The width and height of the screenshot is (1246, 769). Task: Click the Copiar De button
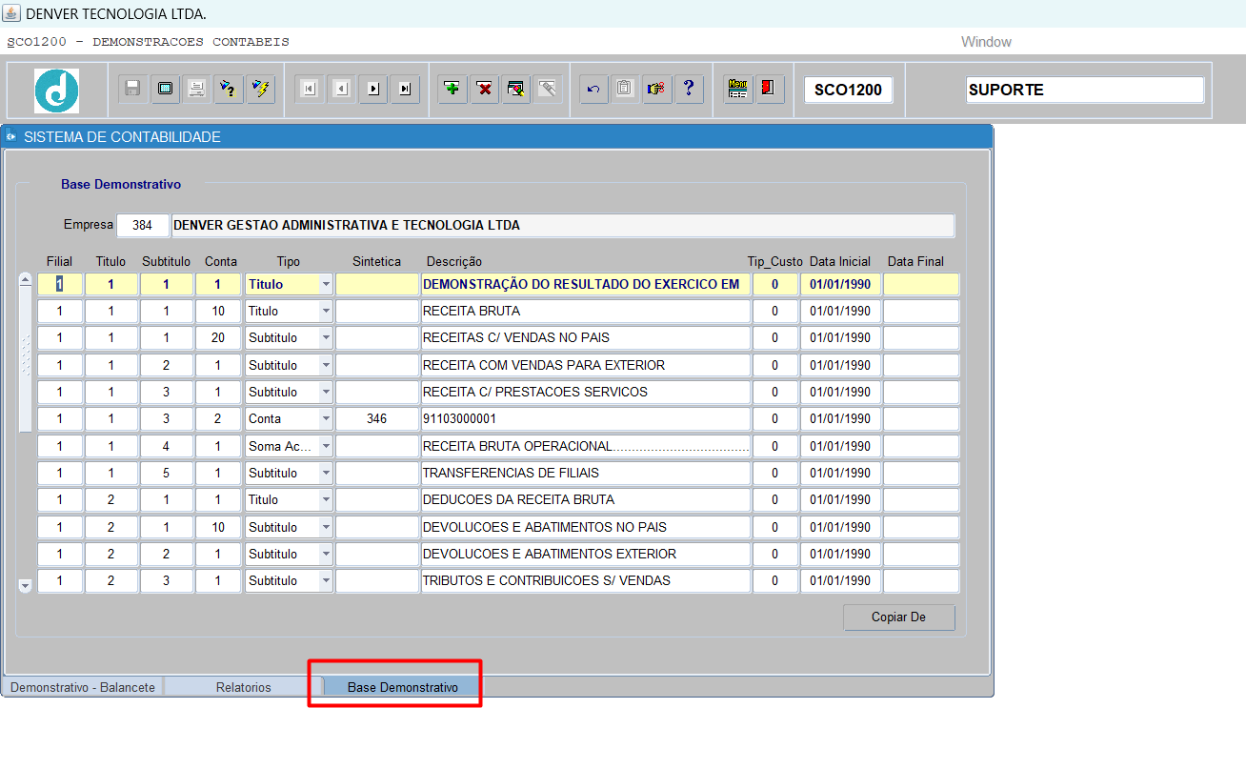click(898, 617)
